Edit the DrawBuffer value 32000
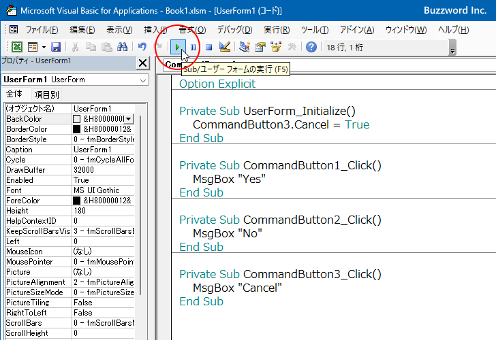 click(x=104, y=170)
